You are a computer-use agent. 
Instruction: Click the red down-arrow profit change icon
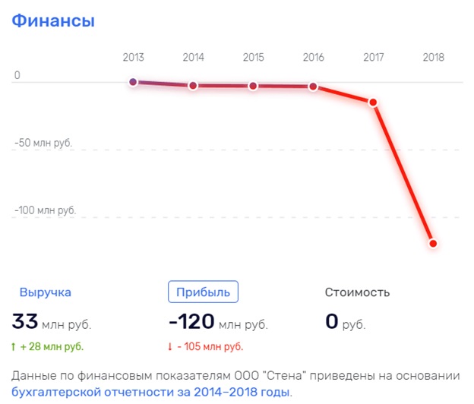[170, 346]
